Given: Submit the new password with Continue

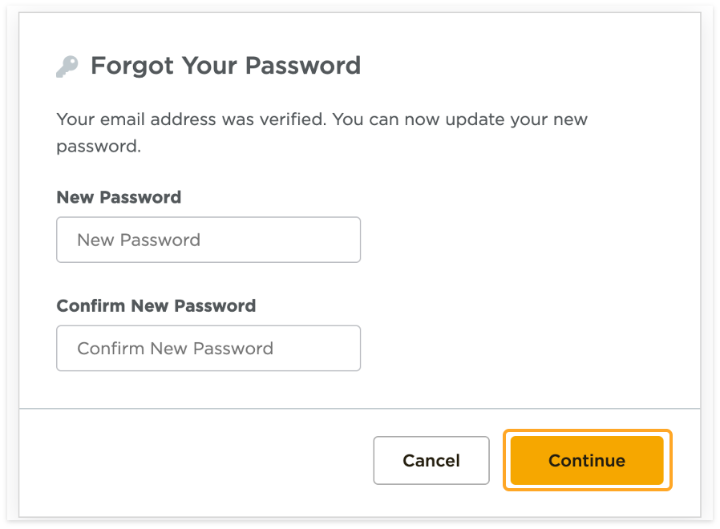Looking at the screenshot, I should click(x=587, y=461).
